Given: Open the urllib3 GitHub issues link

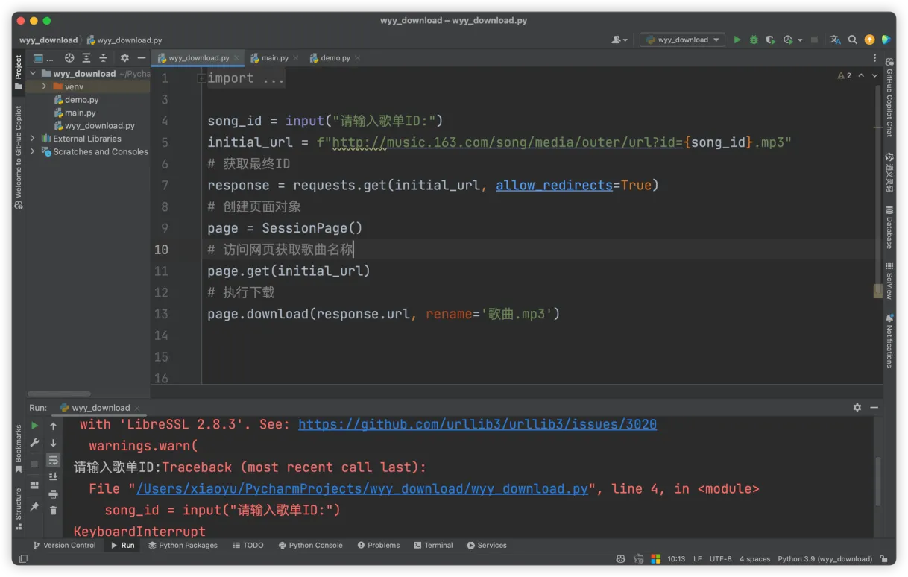Looking at the screenshot, I should pos(477,424).
